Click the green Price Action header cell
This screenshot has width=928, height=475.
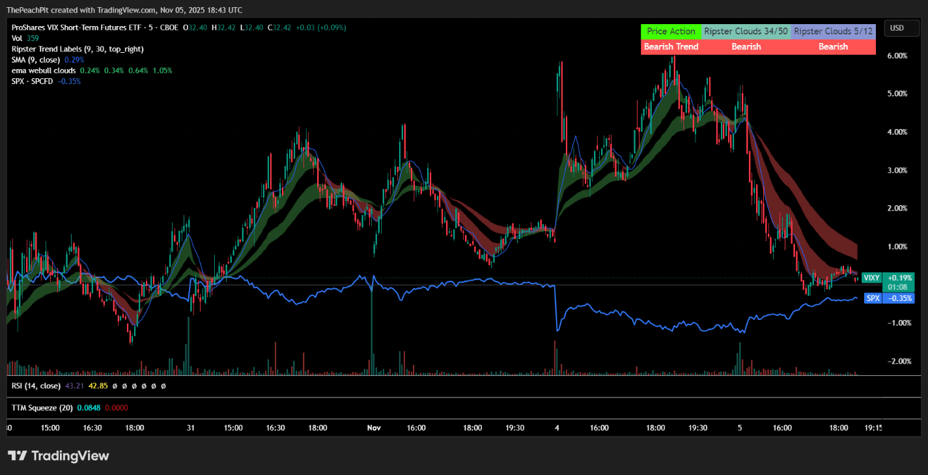[x=671, y=31]
